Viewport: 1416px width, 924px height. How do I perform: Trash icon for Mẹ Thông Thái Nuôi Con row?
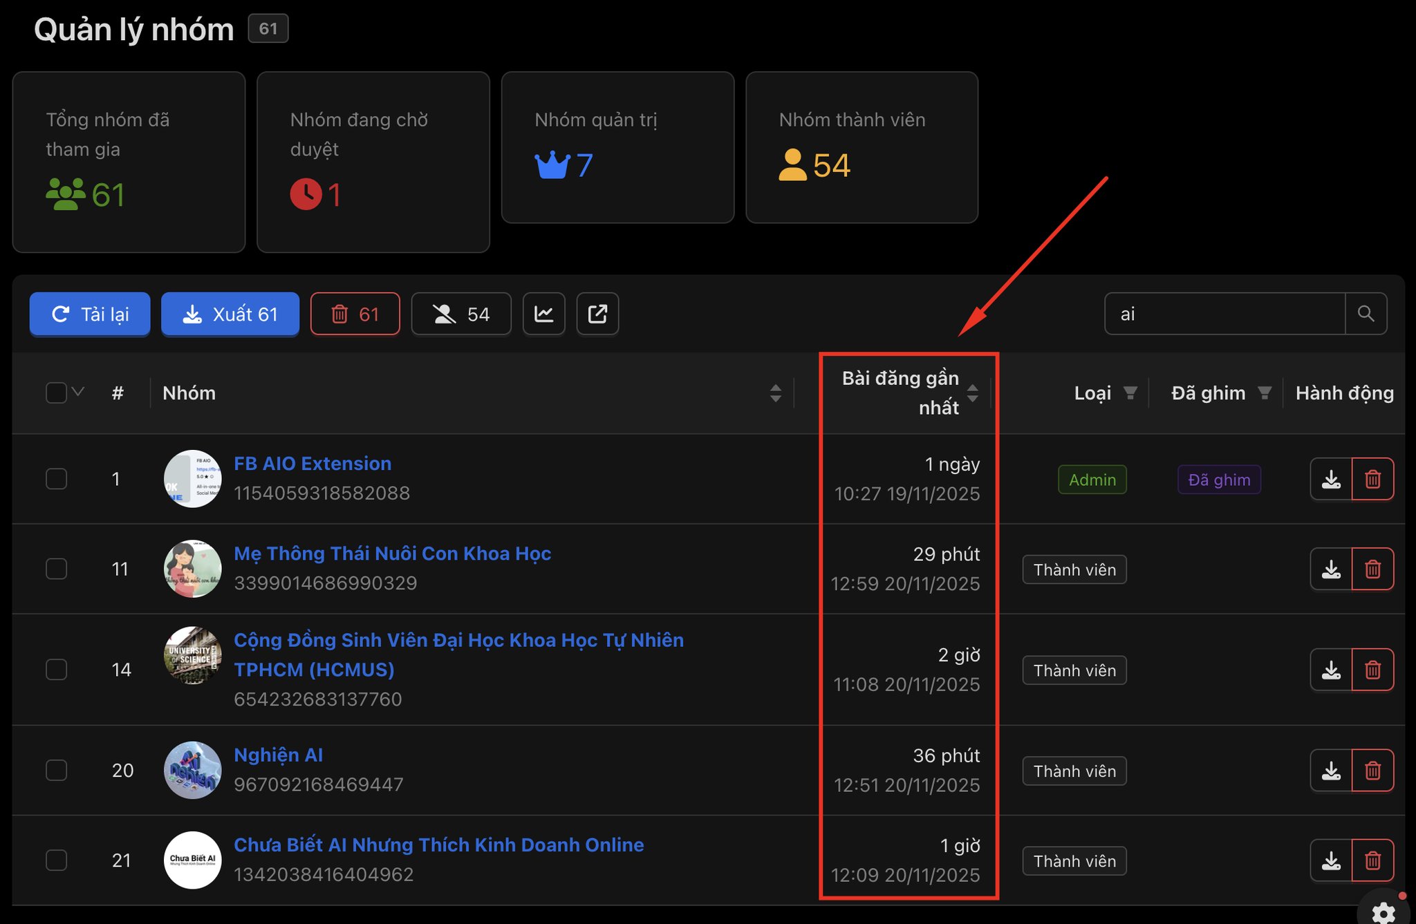pos(1372,569)
